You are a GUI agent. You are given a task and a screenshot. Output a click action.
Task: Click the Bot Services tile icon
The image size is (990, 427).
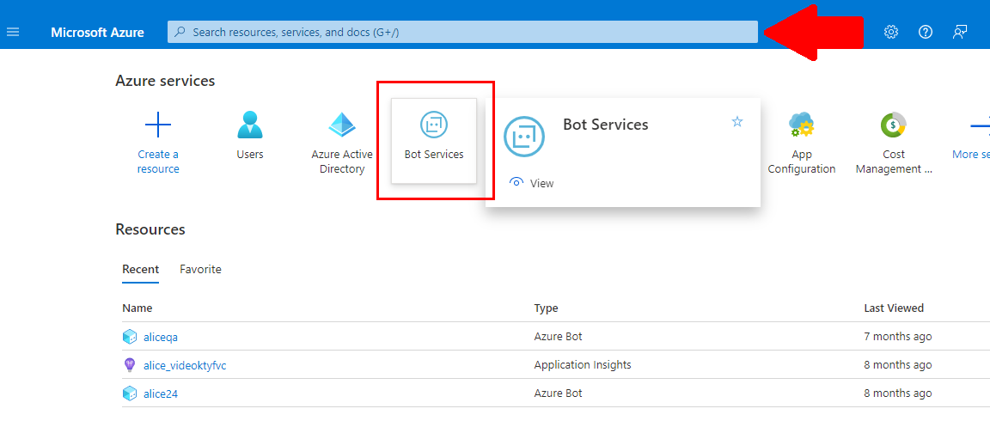point(434,125)
